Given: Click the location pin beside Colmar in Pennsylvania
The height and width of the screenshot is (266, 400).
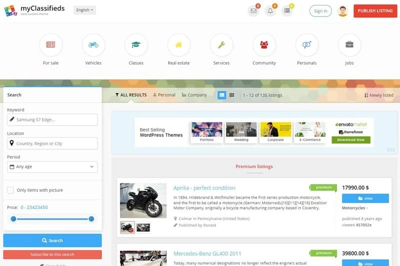Looking at the screenshot, I should [175, 218].
